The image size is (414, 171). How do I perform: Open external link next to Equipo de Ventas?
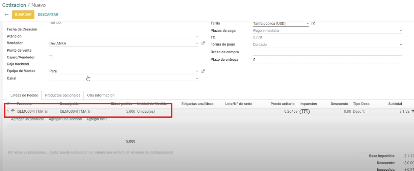(203, 71)
